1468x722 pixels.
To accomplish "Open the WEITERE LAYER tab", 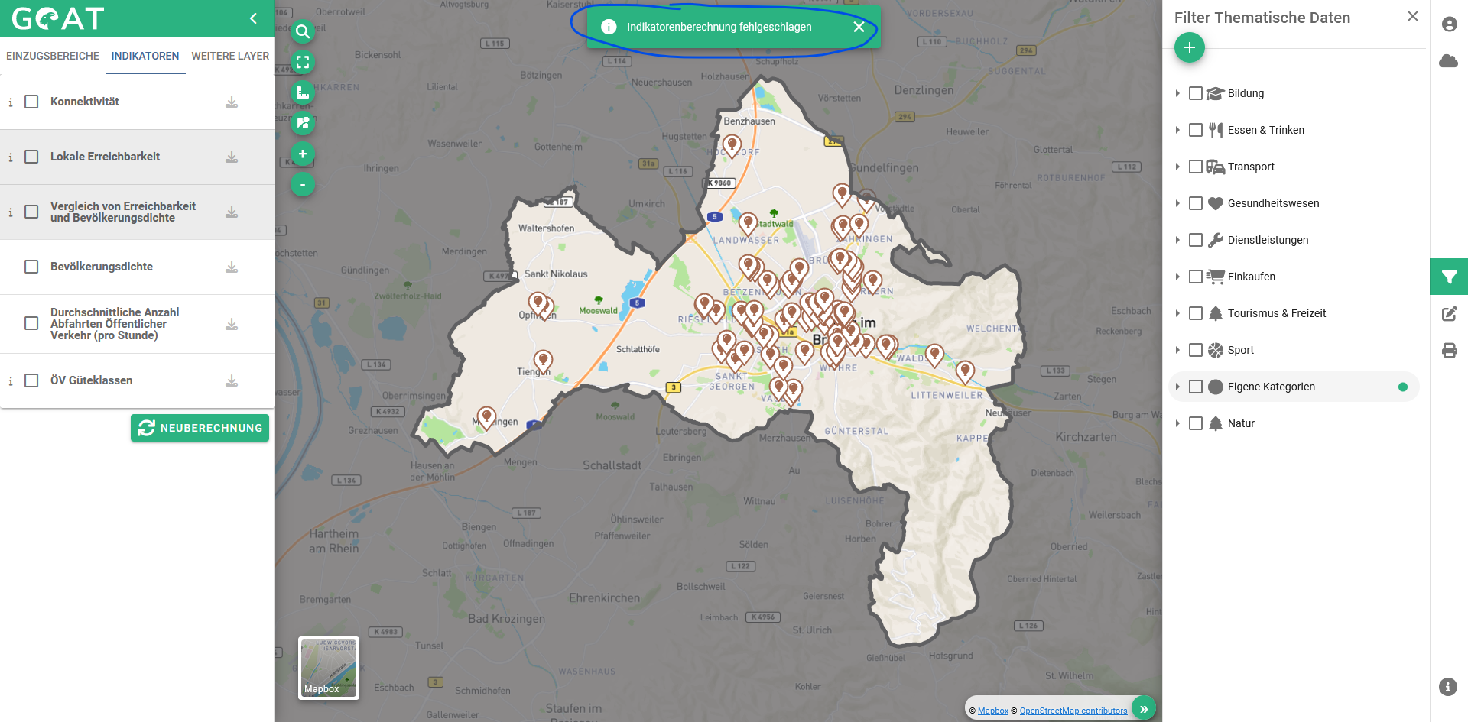I will coord(229,56).
